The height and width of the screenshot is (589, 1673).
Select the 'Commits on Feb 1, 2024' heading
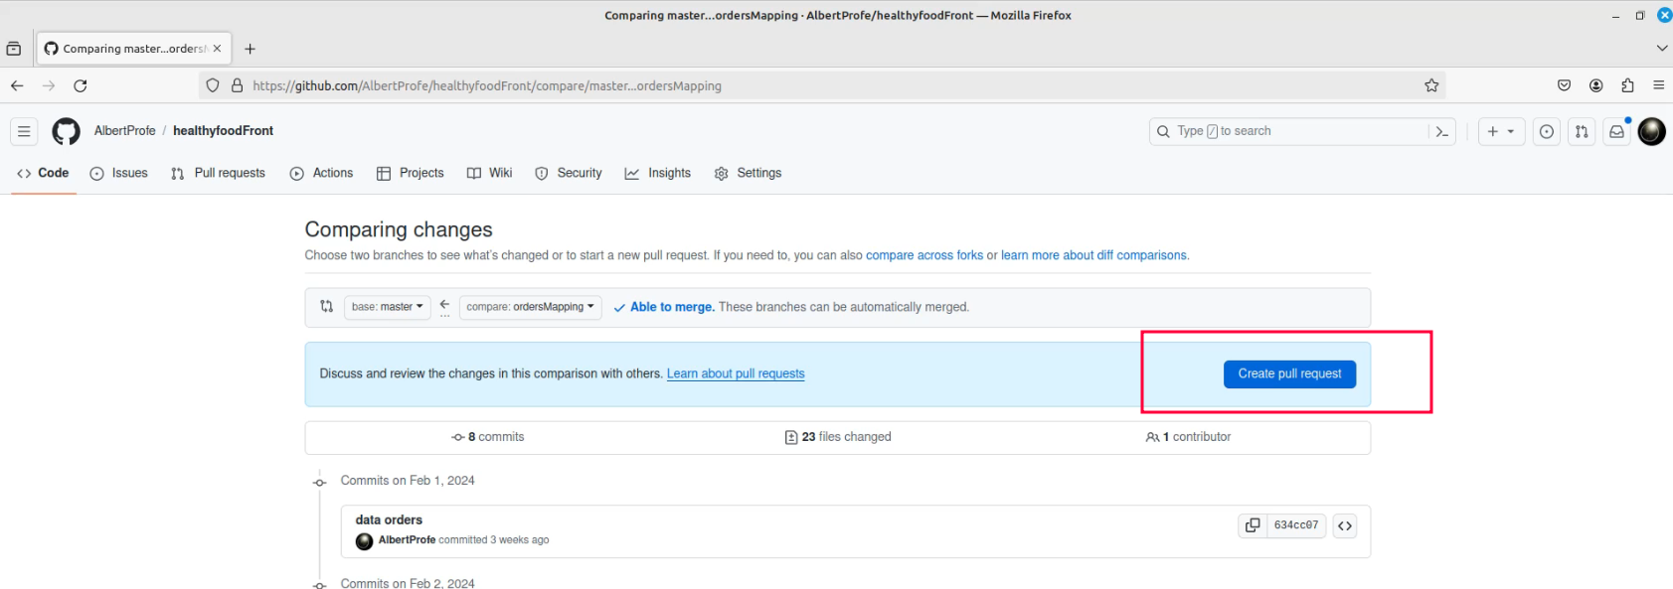(x=408, y=481)
